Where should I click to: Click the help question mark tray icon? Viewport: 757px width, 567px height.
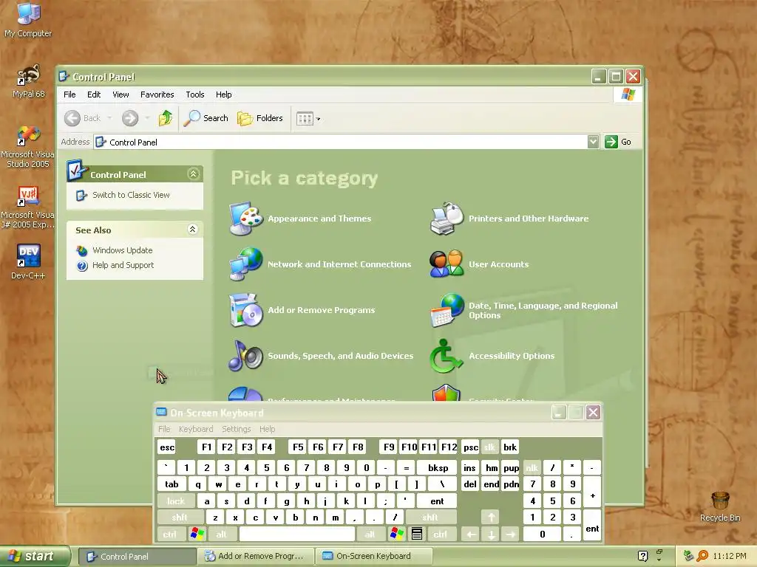point(642,556)
